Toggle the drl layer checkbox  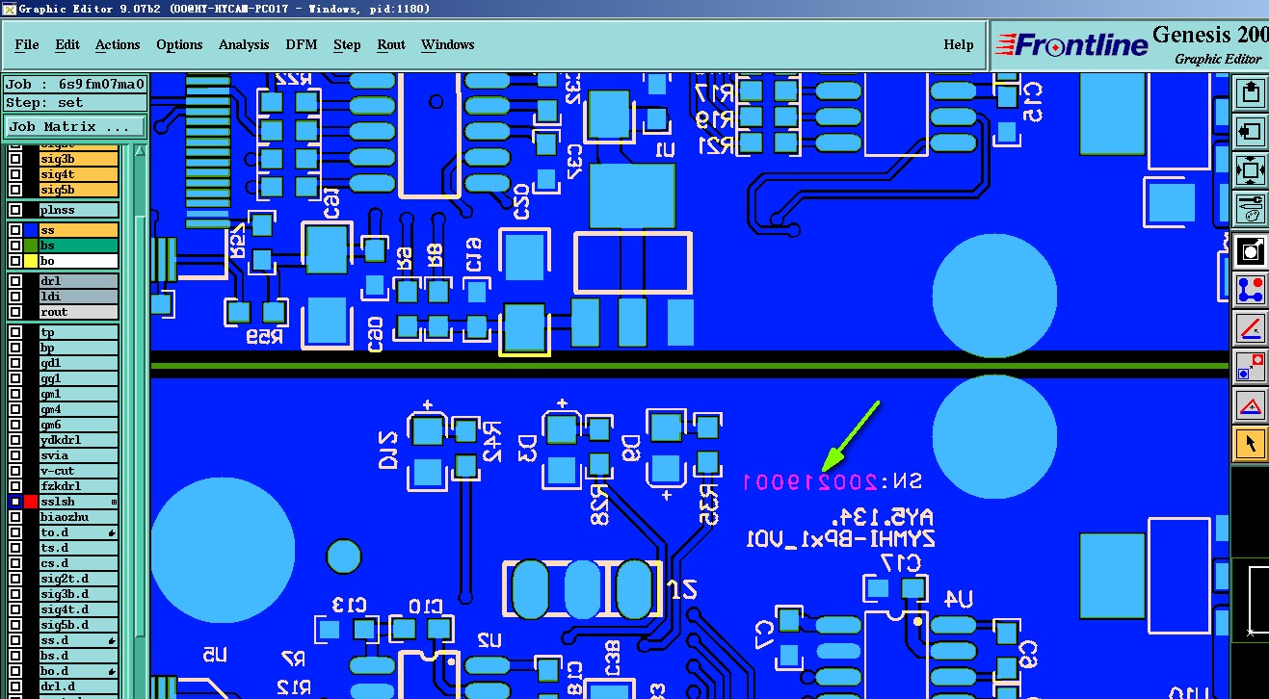point(15,281)
